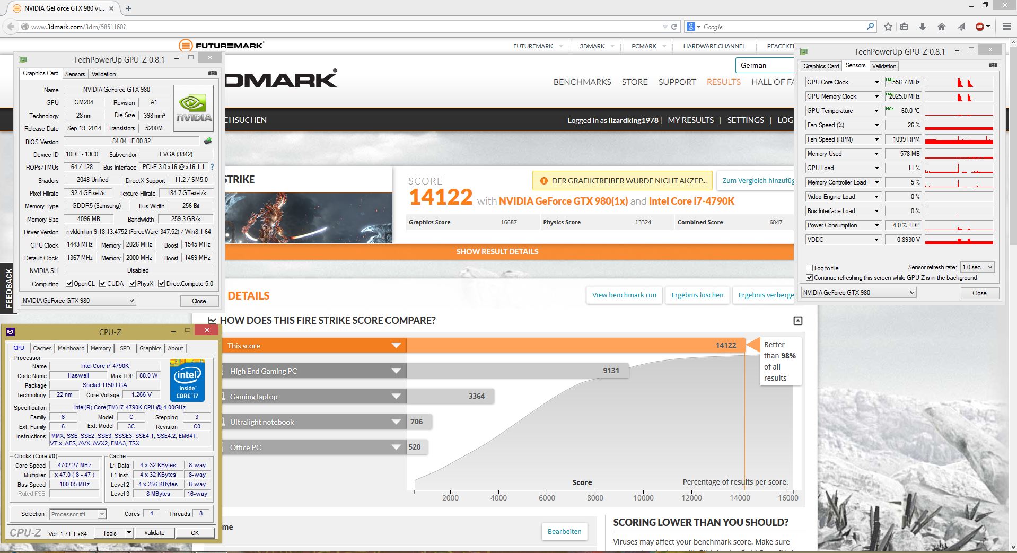Open a new browser tab with plus icon
The width and height of the screenshot is (1017, 553).
point(129,8)
